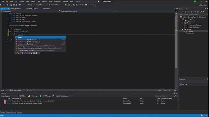Screen dimensions: 209x117
Task: Switch to the Document_Order.cs tab
Action: (32, 9)
